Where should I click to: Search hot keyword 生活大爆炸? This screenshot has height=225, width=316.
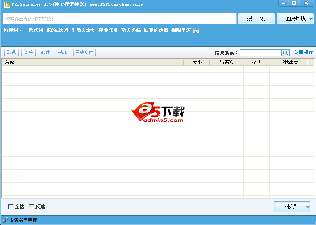pos(84,30)
